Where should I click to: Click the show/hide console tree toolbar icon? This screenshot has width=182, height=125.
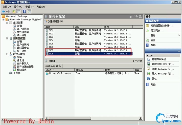(18, 11)
